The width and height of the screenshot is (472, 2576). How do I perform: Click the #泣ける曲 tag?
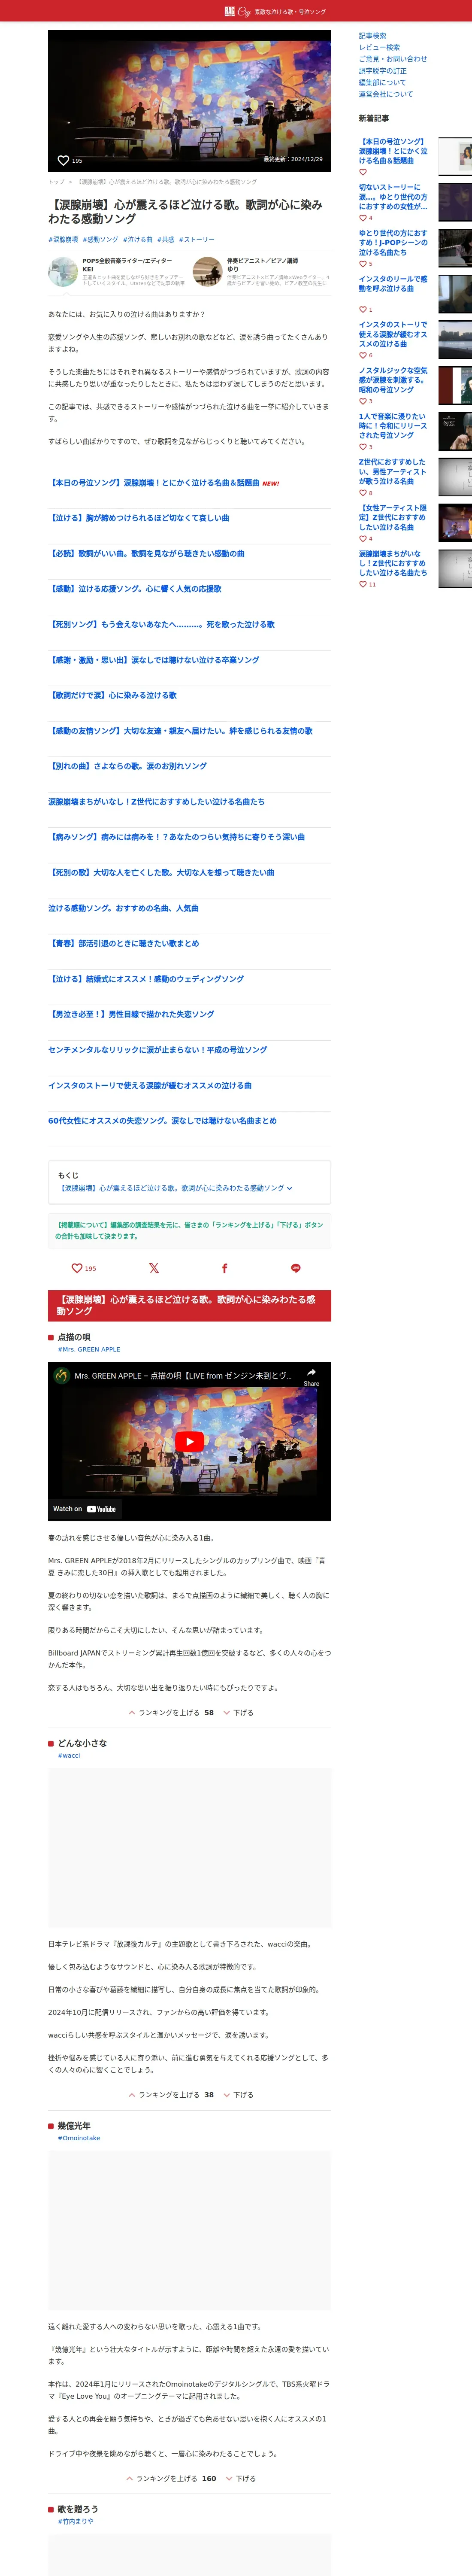138,240
